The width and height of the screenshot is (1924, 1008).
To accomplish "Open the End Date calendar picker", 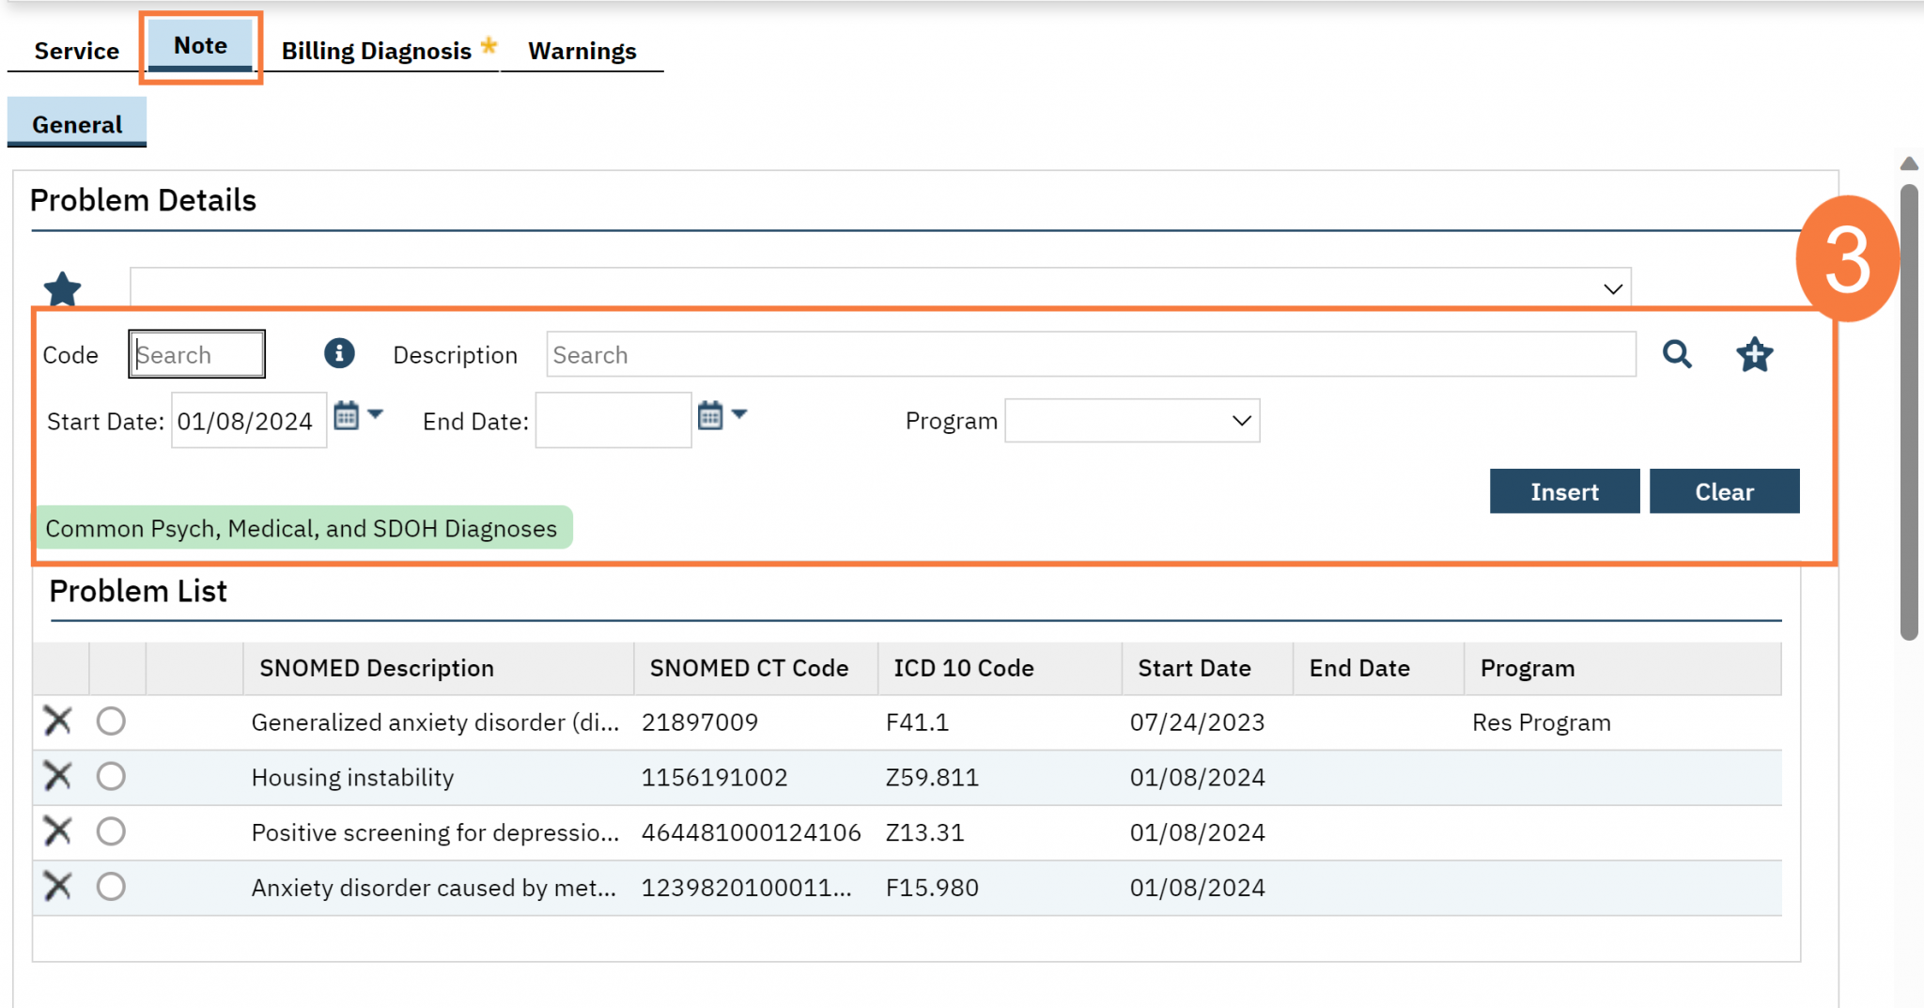I will (x=710, y=415).
